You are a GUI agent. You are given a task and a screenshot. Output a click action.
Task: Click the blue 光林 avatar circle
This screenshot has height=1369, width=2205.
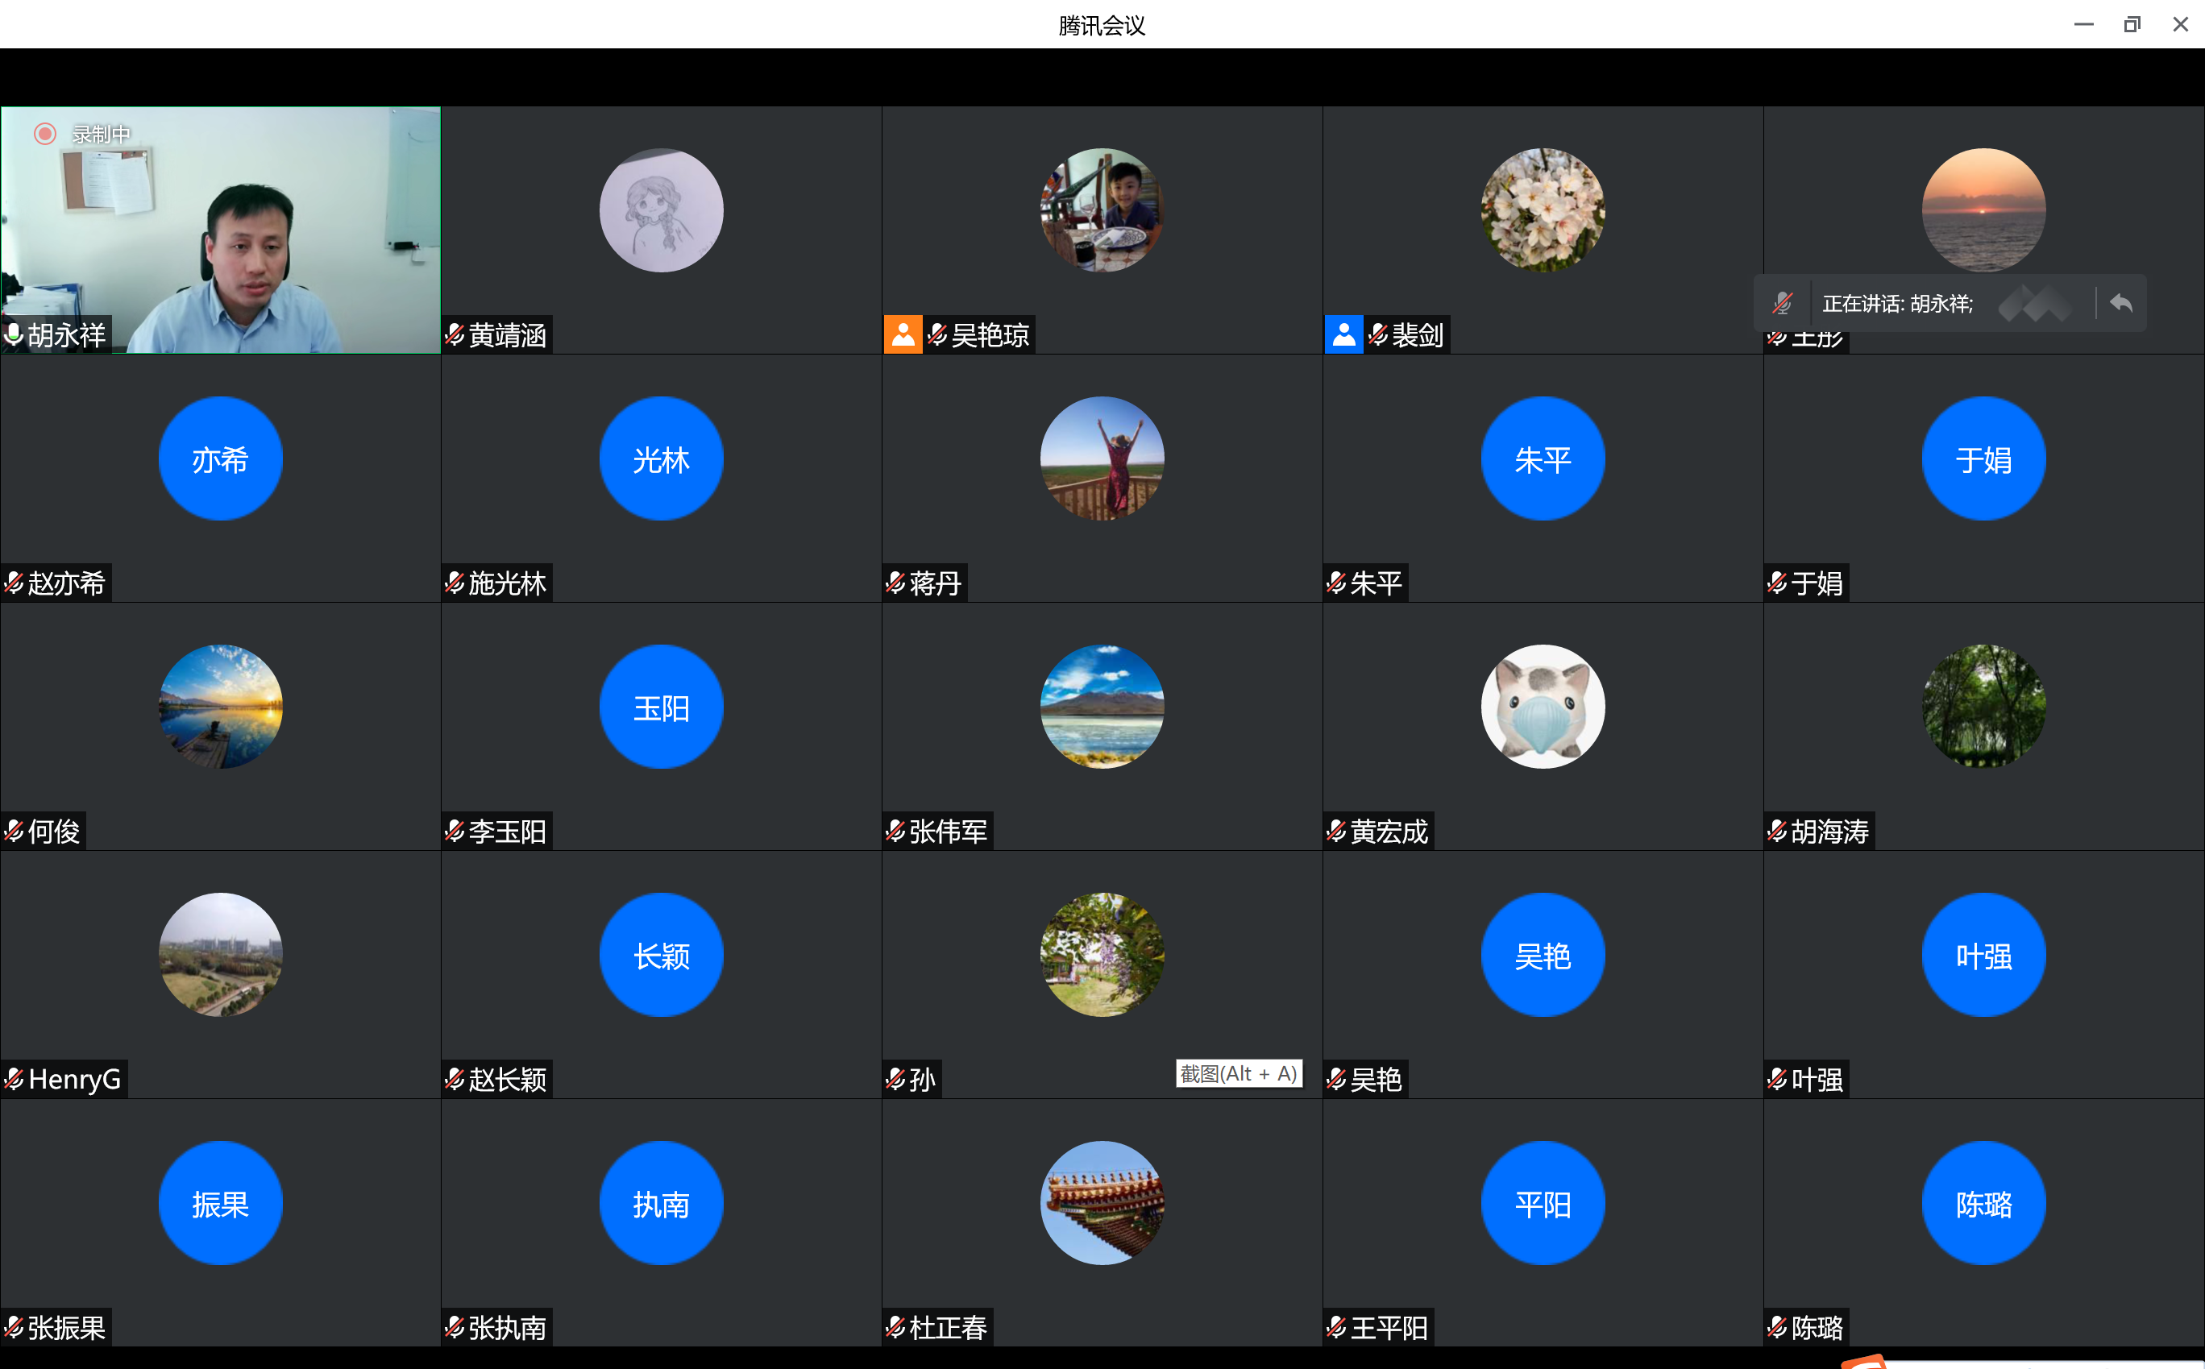tap(661, 459)
